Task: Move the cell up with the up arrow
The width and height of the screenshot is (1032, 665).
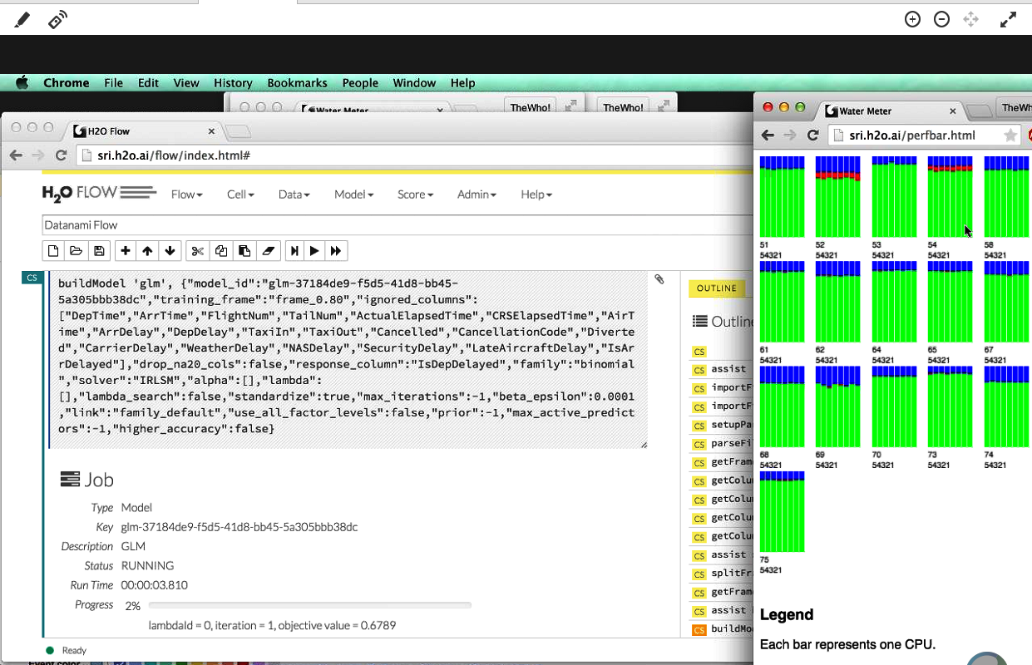Action: point(148,251)
